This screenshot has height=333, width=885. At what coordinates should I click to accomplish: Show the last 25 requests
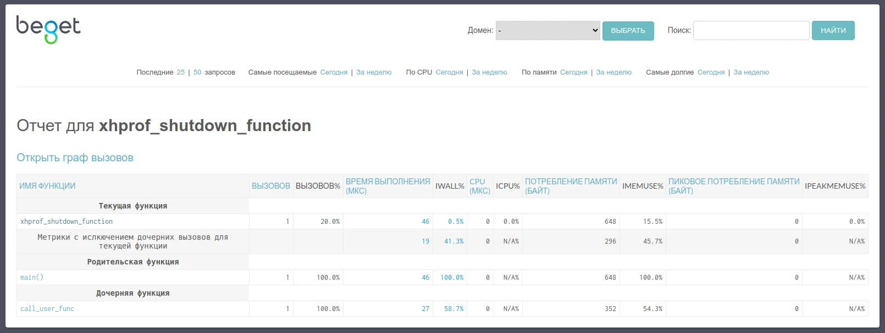tap(180, 72)
